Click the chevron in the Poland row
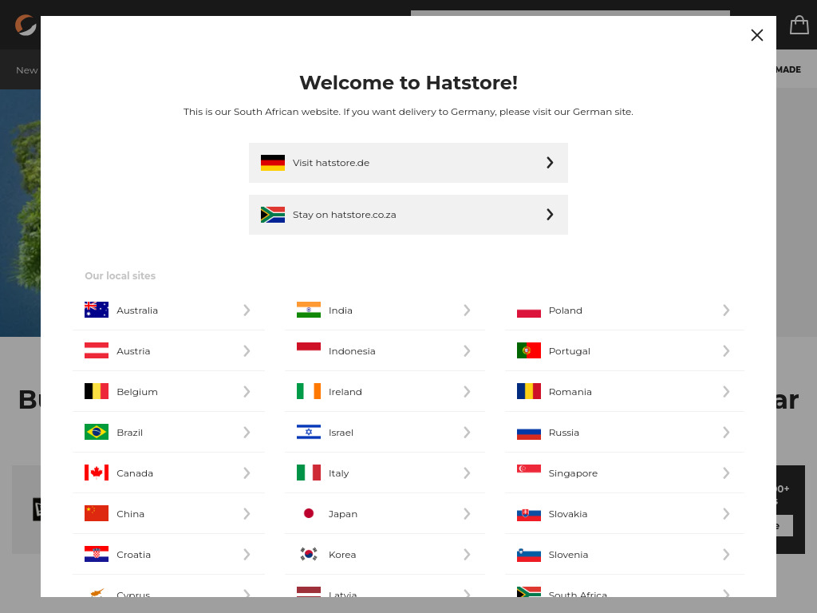Viewport: 817px width, 613px height. [x=726, y=310]
